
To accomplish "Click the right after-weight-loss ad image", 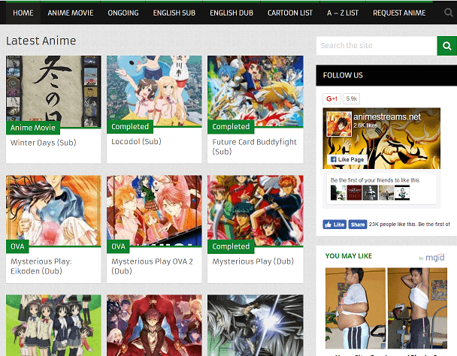I will [x=417, y=308].
